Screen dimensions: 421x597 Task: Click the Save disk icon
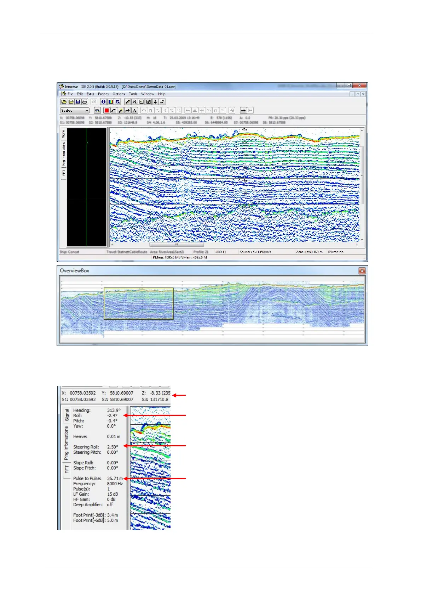(x=78, y=102)
